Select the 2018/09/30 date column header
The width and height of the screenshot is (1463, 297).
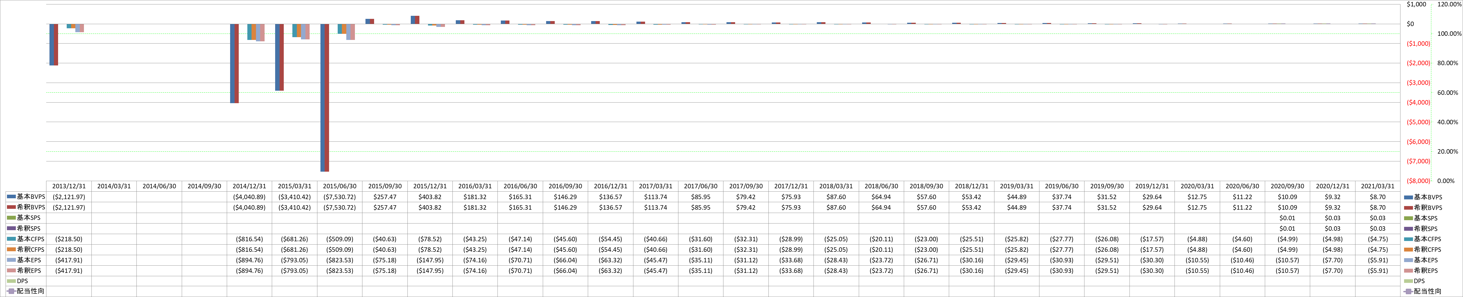click(926, 186)
